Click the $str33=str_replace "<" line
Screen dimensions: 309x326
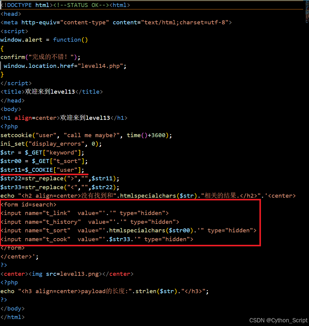pyautogui.click(x=60, y=187)
